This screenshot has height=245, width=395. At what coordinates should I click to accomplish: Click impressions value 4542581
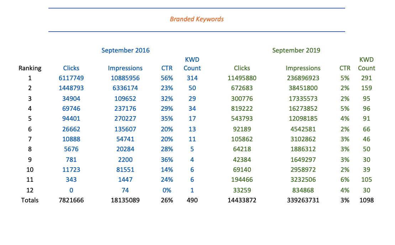pos(303,129)
